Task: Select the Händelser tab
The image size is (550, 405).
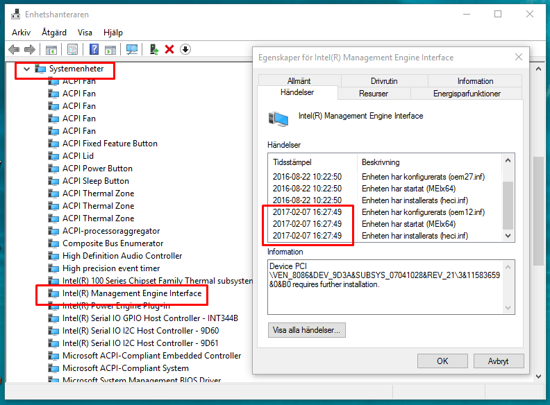Action: coord(297,92)
